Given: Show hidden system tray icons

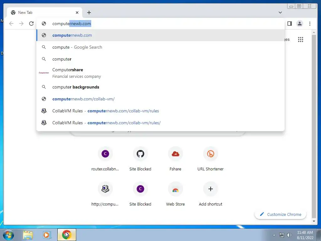Looking at the screenshot, I should click(x=274, y=235).
